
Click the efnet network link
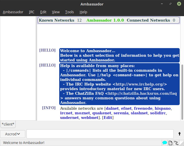tap(126, 108)
